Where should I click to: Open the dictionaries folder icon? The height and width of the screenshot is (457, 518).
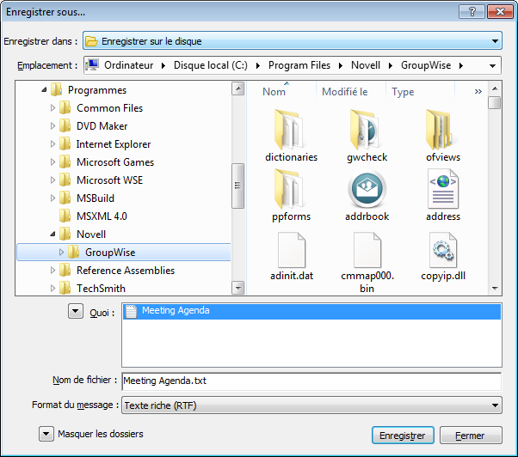(289, 130)
